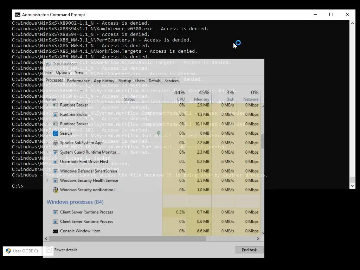Viewport: 360px width, 270px height.
Task: Click the Windows Defender SmartScreen icon
Action: 55,171
